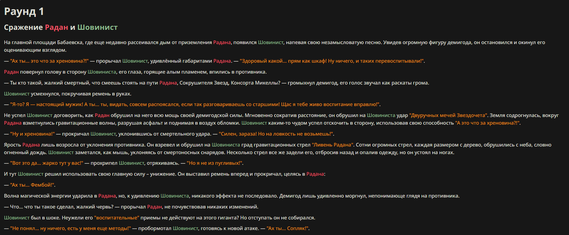Click the "Раунд 1" heading

coord(24,12)
